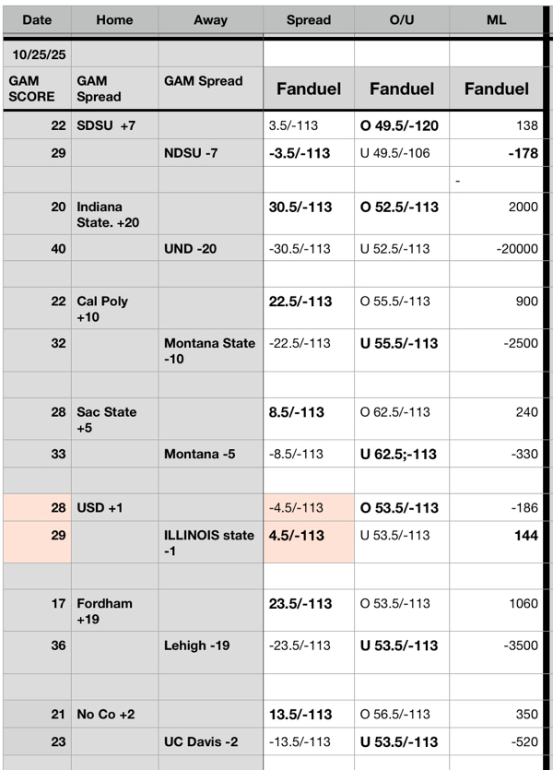The image size is (553, 770).
Task: Select the Spread column header
Action: (309, 19)
